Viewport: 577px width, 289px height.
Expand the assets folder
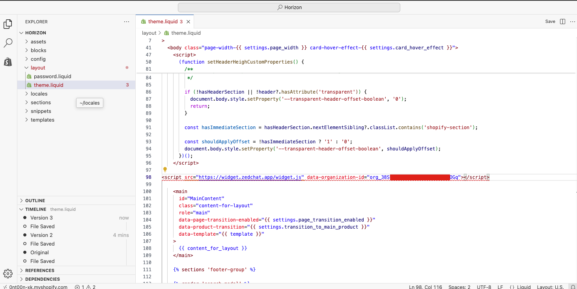(38, 42)
